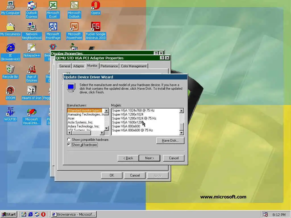Image resolution: width=291 pixels, height=218 pixels.
Task: Select Notepad++ desktop shortcut
Action: point(32,51)
